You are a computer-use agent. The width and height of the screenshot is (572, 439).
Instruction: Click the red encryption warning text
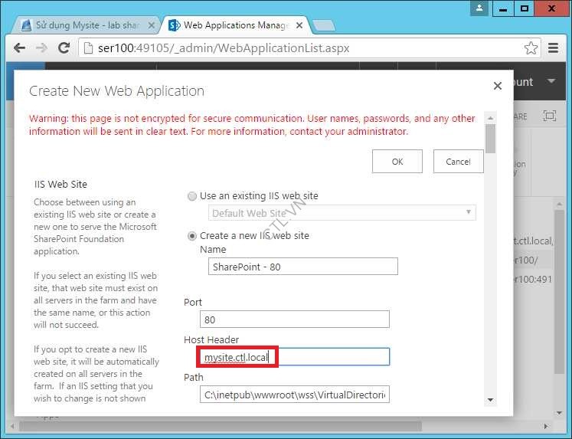pyautogui.click(x=252, y=125)
